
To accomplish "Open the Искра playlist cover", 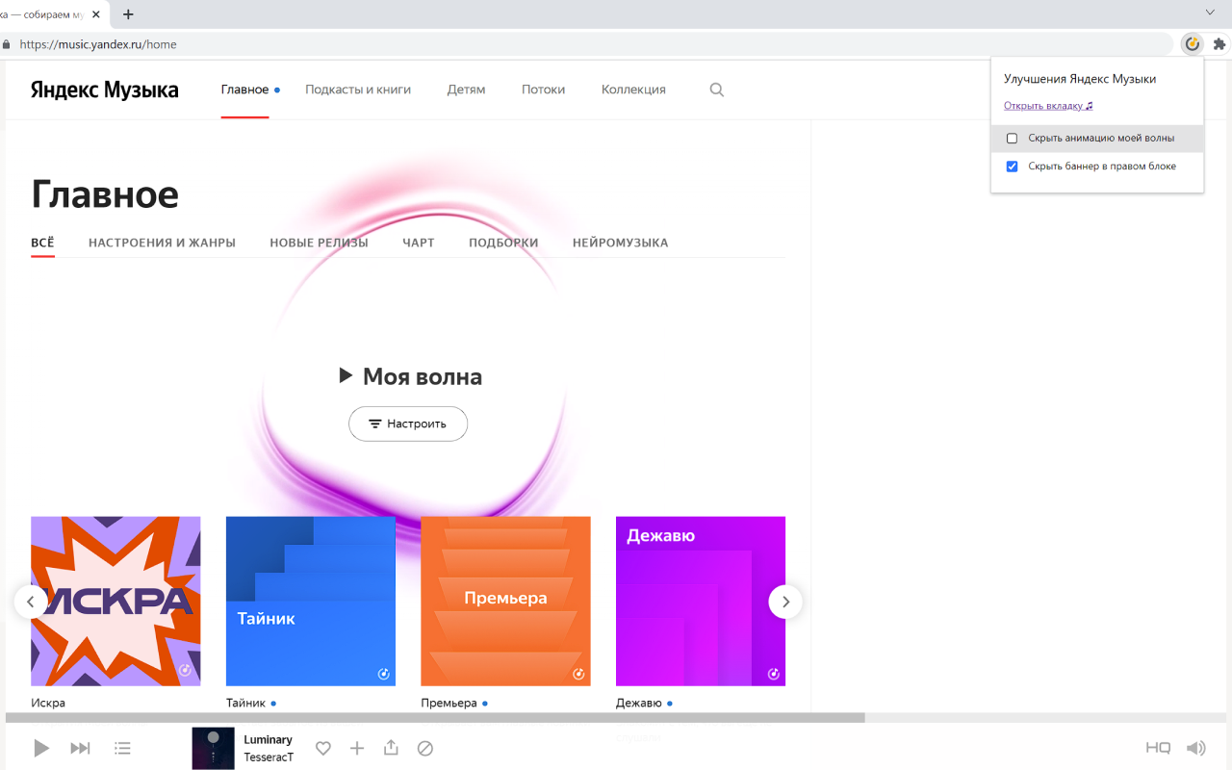I will coord(115,602).
